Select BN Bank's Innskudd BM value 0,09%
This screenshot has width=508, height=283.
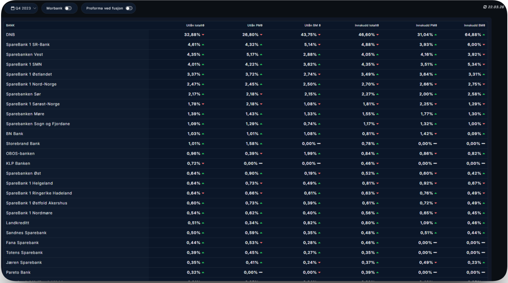point(475,134)
